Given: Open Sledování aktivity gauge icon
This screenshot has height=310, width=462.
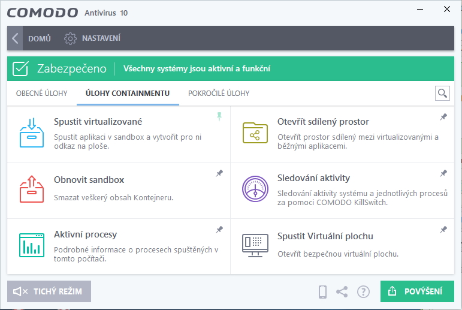Looking at the screenshot, I should [x=255, y=189].
